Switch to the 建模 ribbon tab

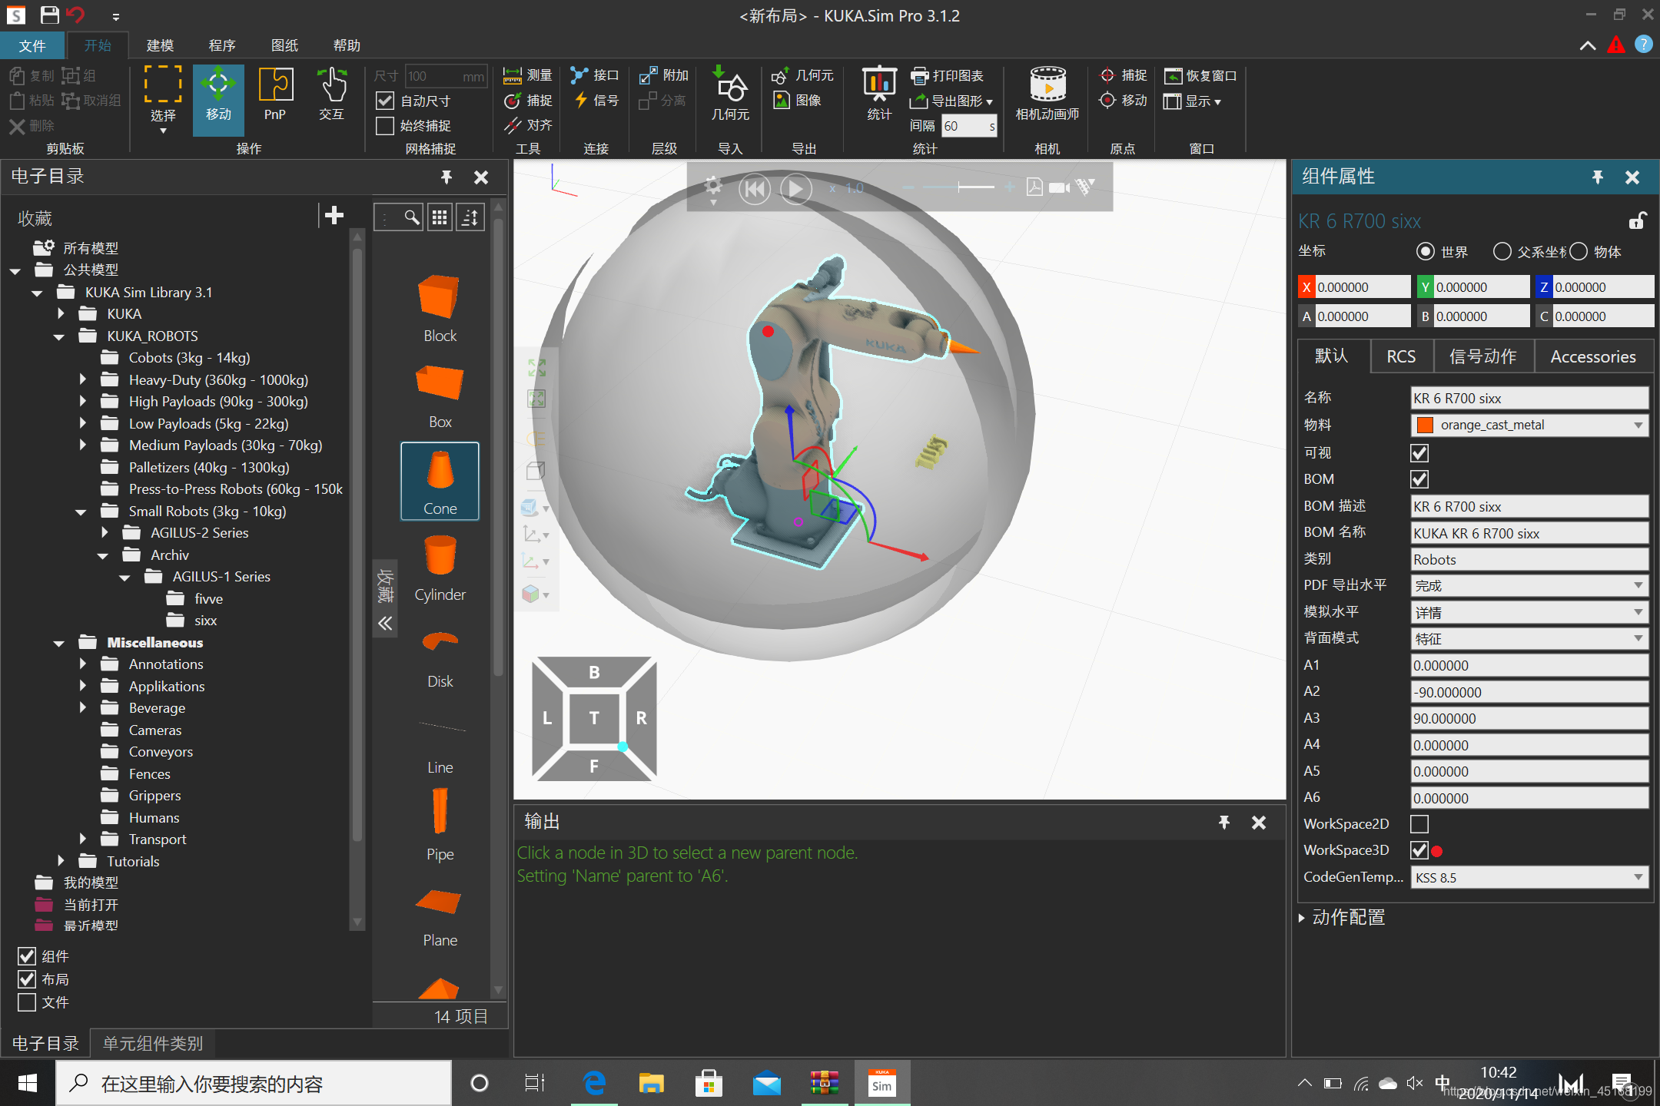(x=160, y=46)
